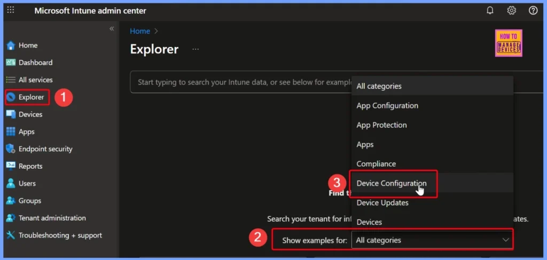
Task: Choose Device Configuration from the list
Action: [432, 183]
